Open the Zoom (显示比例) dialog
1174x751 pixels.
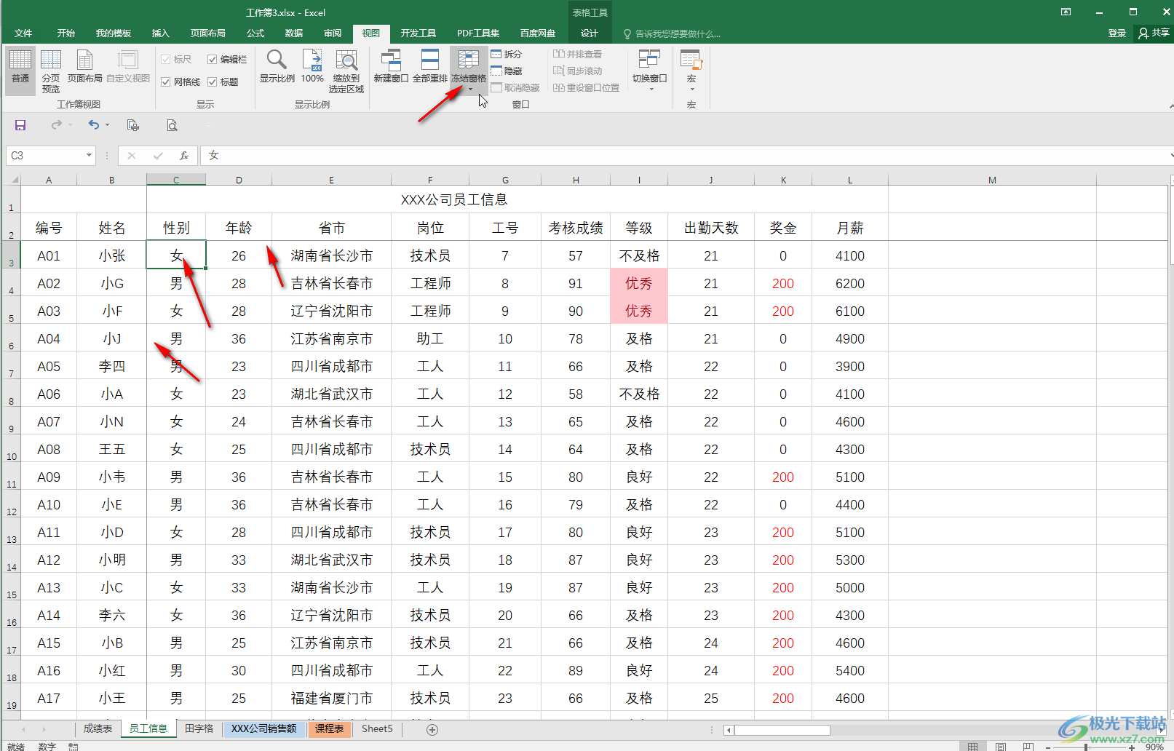pos(277,66)
